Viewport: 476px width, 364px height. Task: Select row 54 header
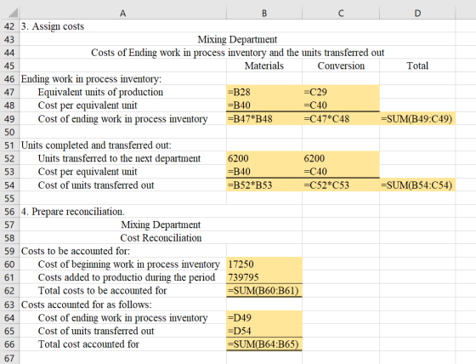coord(9,185)
